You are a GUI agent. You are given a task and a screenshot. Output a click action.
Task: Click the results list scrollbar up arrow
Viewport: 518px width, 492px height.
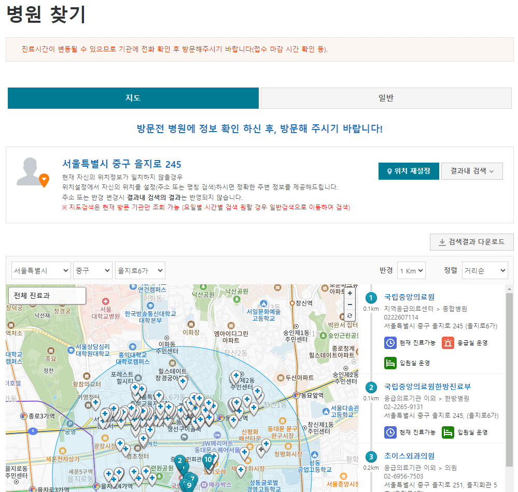509,289
